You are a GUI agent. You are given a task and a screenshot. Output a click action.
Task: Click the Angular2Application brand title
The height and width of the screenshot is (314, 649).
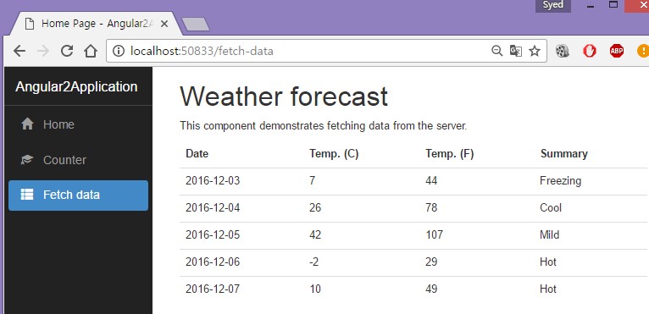tap(76, 87)
